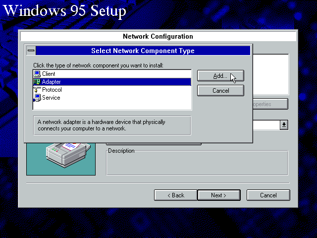Click the combo box field behind dialog
Image resolution: width=317 pixels, height=238 pixels.
tap(266, 125)
